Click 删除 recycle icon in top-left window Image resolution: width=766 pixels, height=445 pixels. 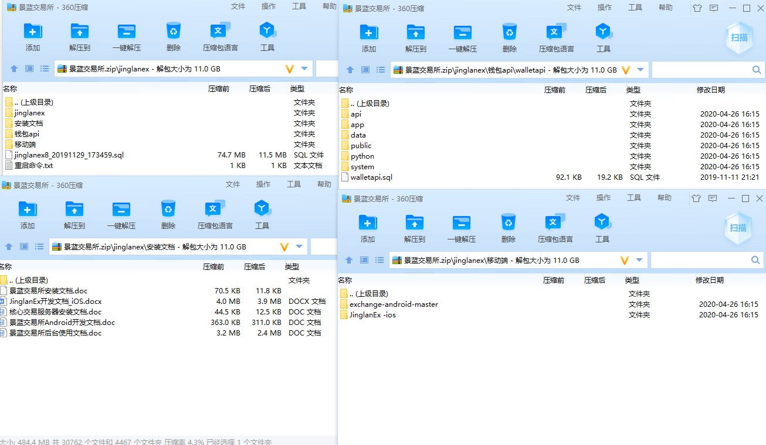click(174, 31)
